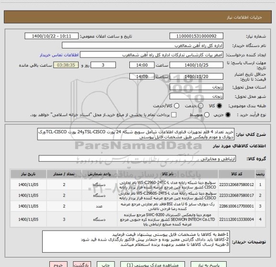The image size is (276, 267).
Task: Click the کد کالا column header
Action: (237, 174)
